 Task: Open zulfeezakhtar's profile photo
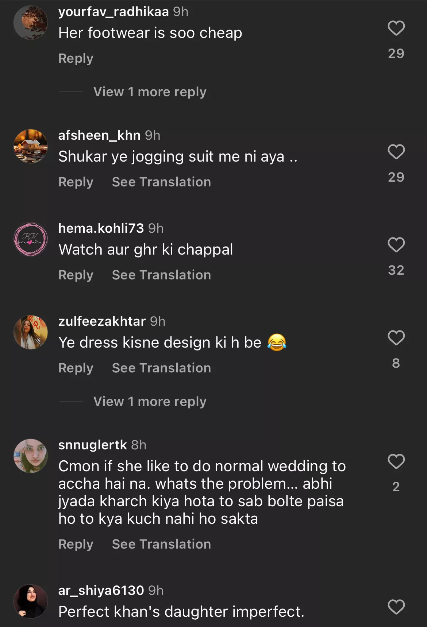31,332
